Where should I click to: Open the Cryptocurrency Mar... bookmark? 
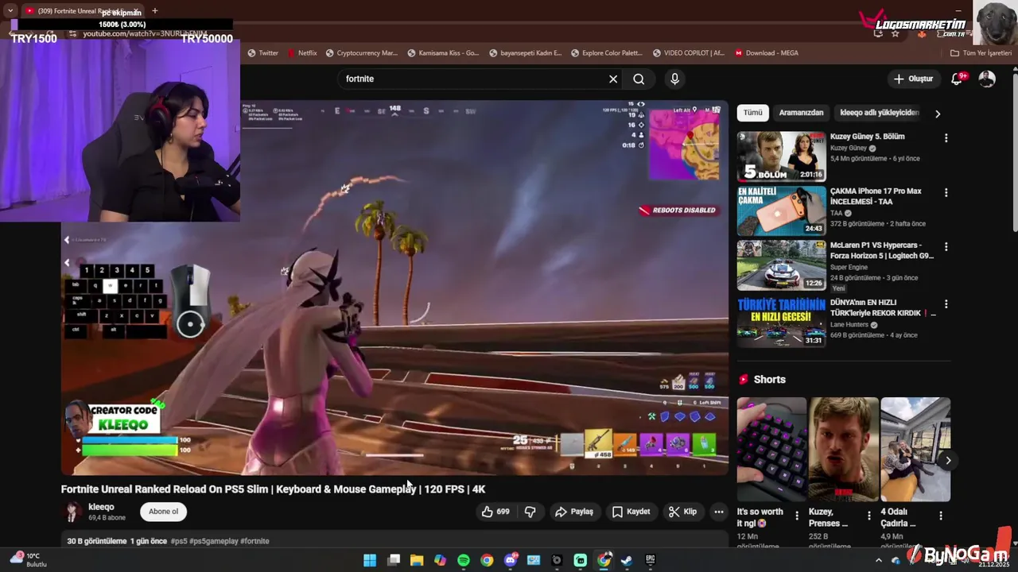pyautogui.click(x=361, y=53)
